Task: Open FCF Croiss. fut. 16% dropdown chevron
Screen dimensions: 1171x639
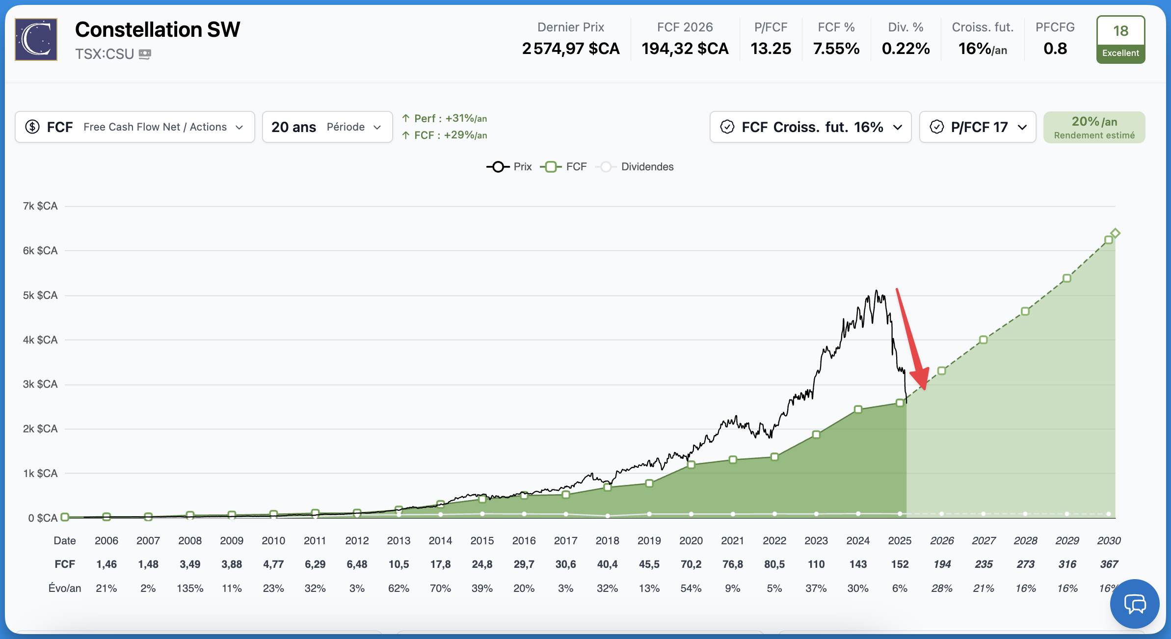Action: 898,127
